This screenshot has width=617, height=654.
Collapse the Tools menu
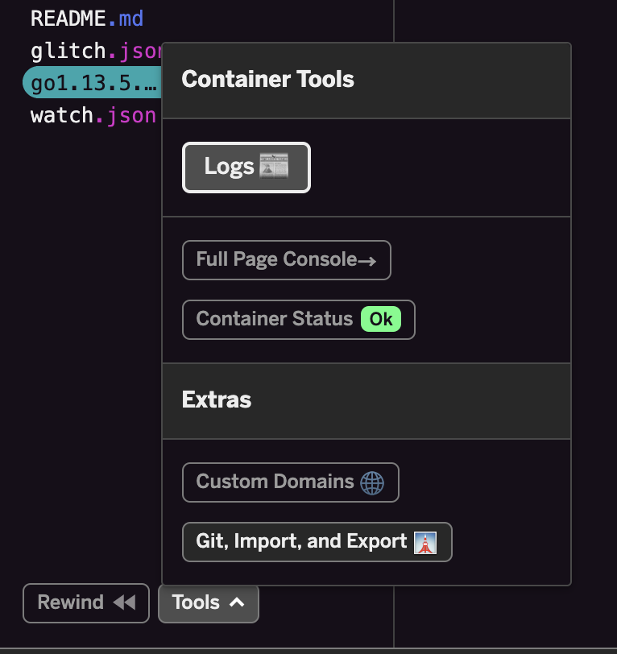pos(209,603)
